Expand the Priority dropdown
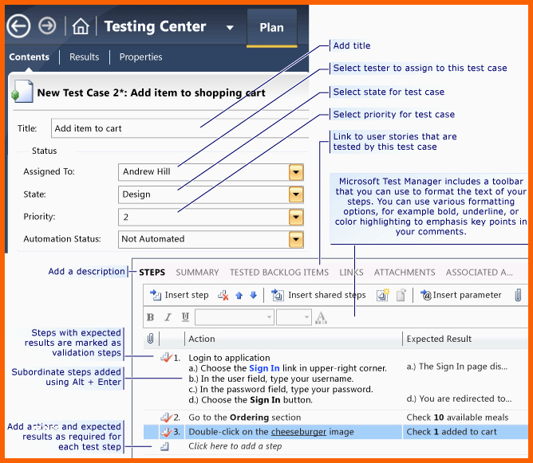Image resolution: width=533 pixels, height=463 pixels. pyautogui.click(x=296, y=218)
